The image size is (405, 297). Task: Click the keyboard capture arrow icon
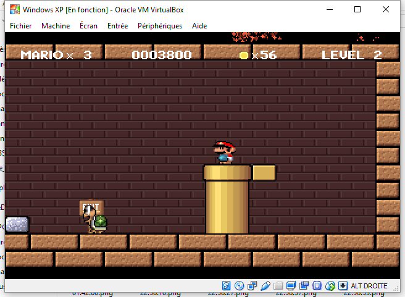click(343, 286)
